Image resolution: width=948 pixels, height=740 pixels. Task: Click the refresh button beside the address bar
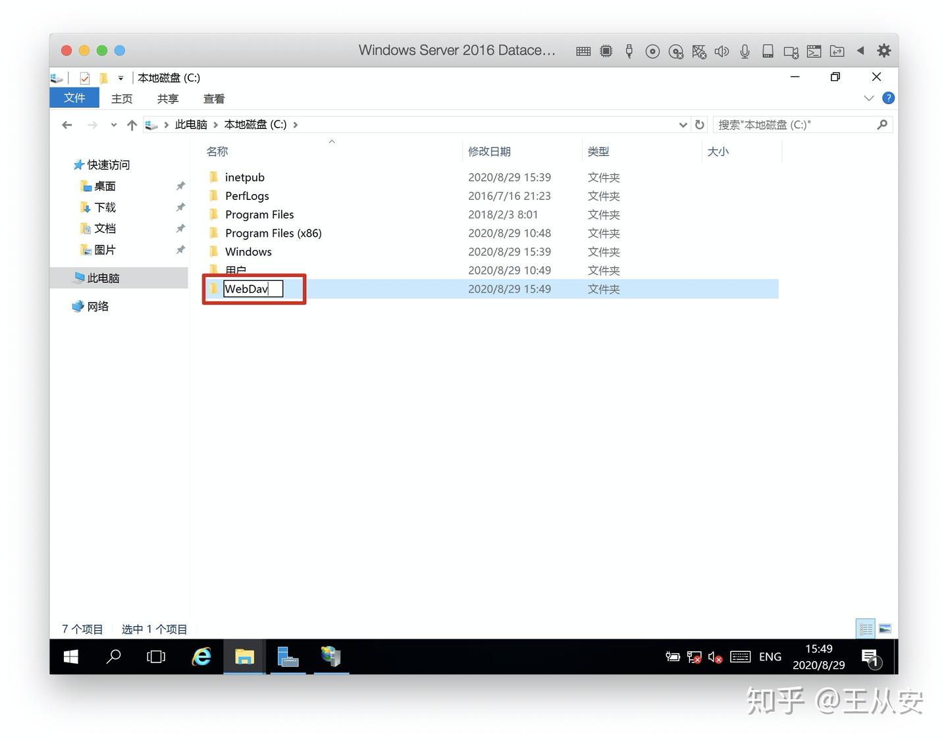tap(700, 124)
